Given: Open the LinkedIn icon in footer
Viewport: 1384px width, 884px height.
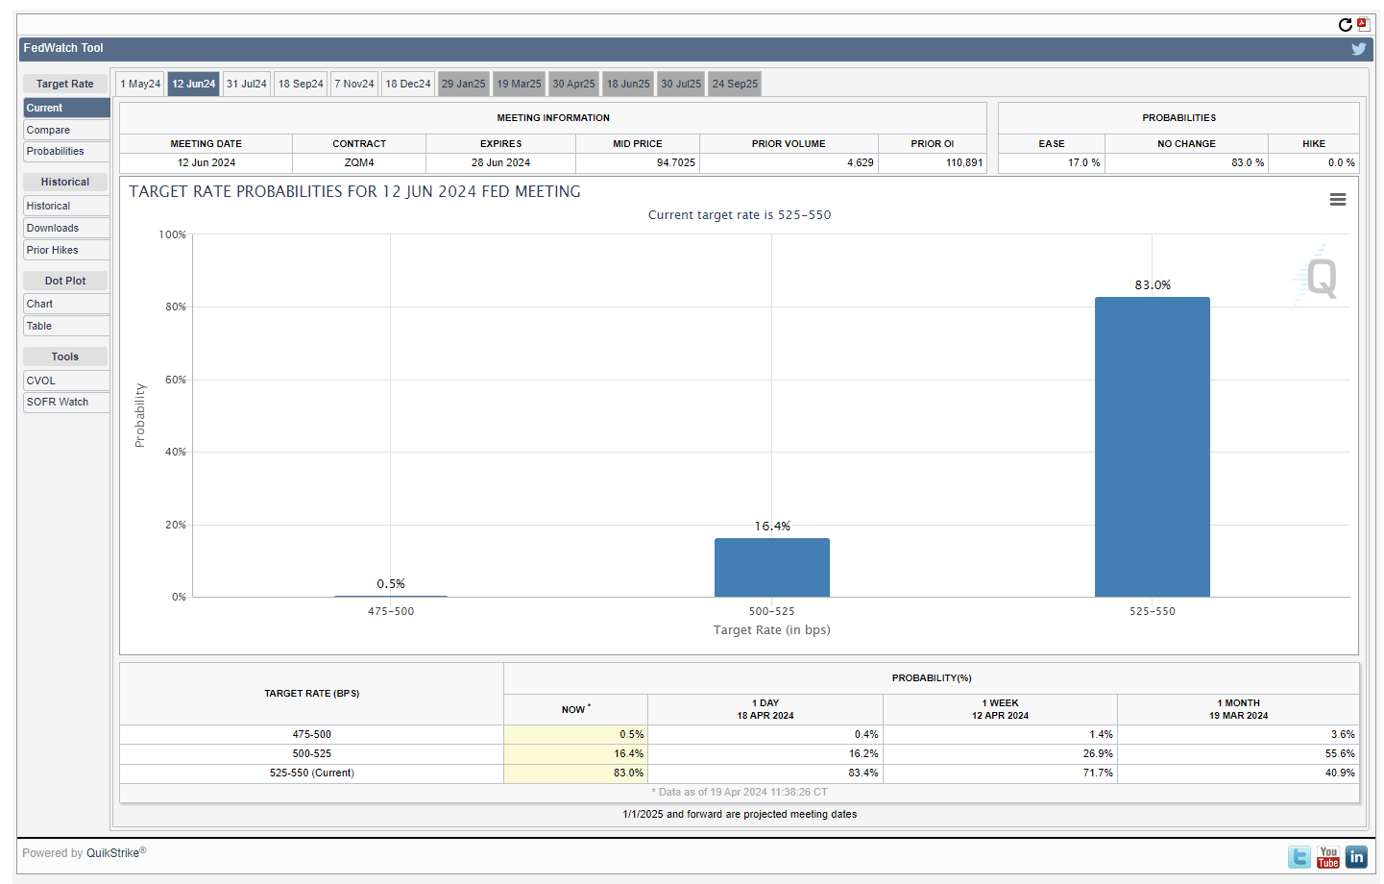Looking at the screenshot, I should click(1356, 857).
